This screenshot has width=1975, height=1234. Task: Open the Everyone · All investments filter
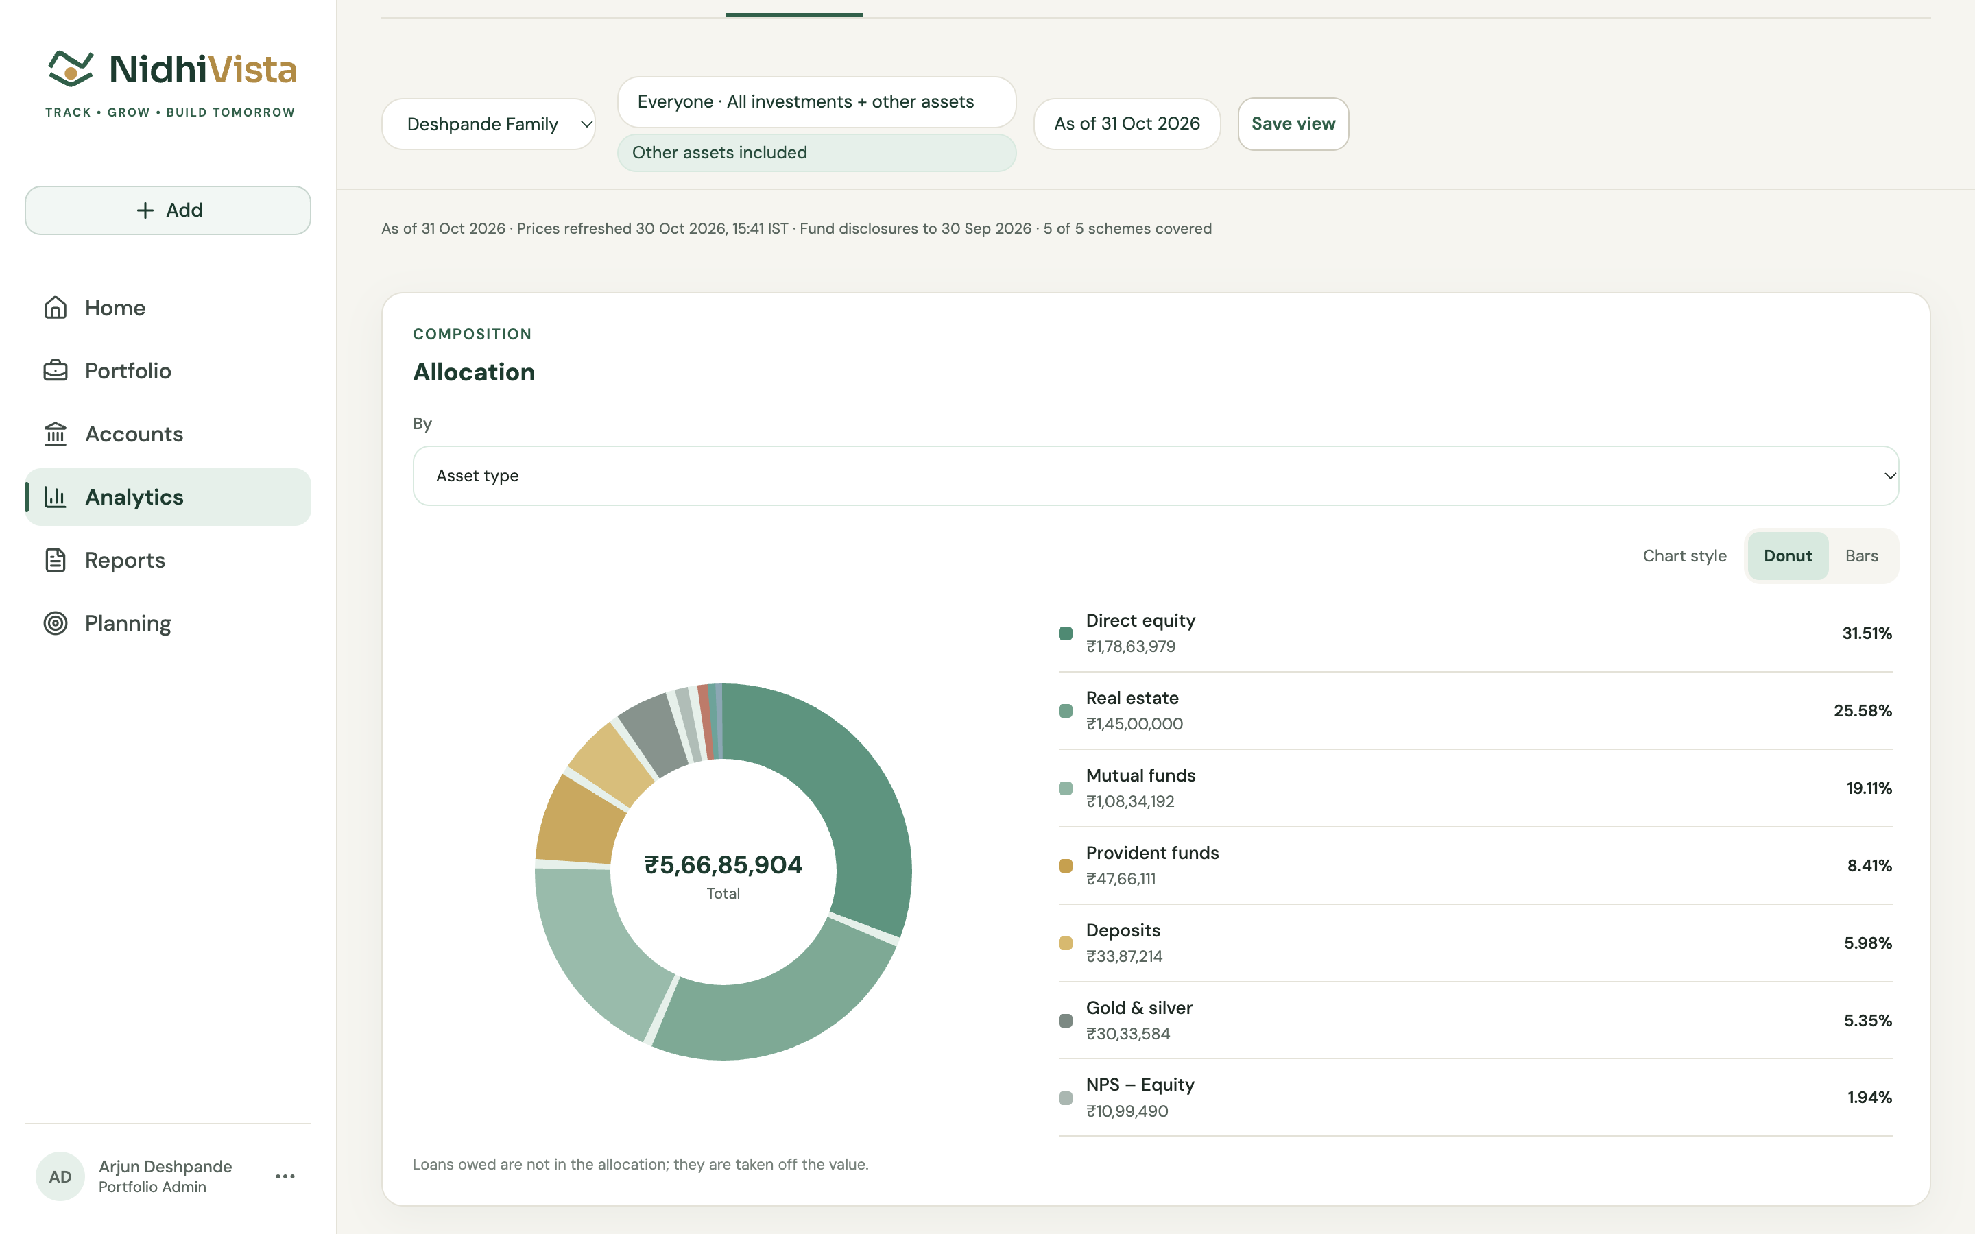click(816, 102)
